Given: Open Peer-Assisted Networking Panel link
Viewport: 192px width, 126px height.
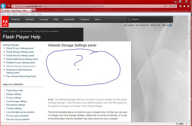Looking at the screenshot, I should click(21, 76).
